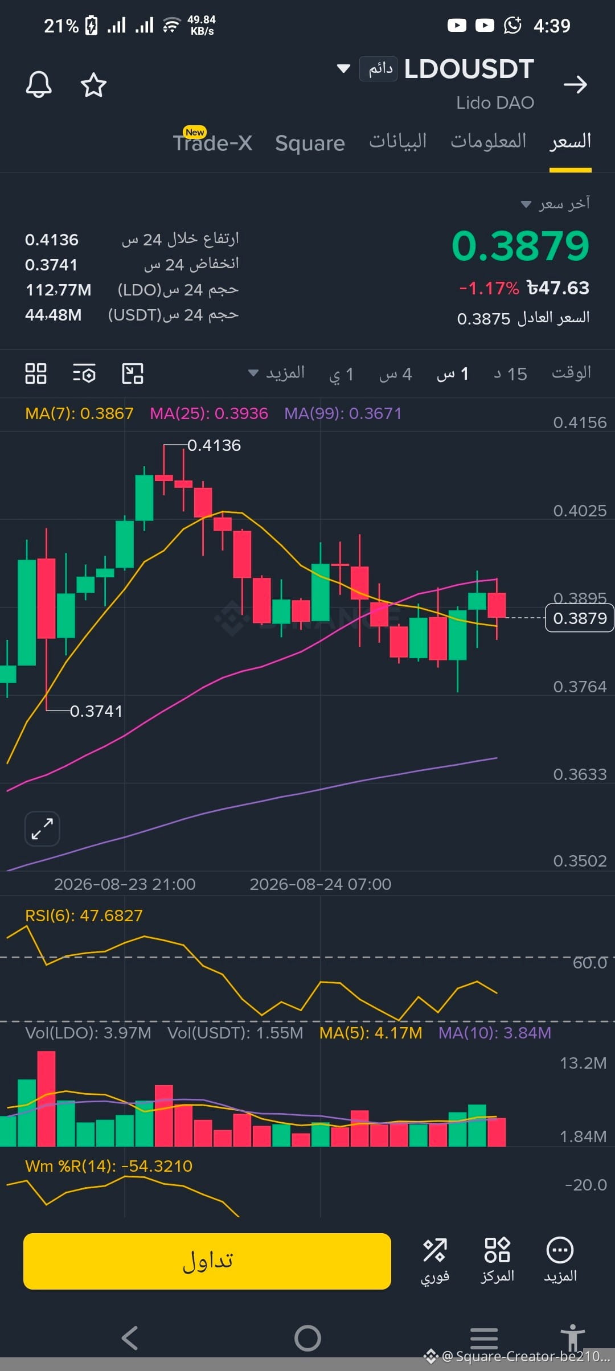Tap the Android back navigation button
This screenshot has width=615, height=1371.
click(130, 1338)
